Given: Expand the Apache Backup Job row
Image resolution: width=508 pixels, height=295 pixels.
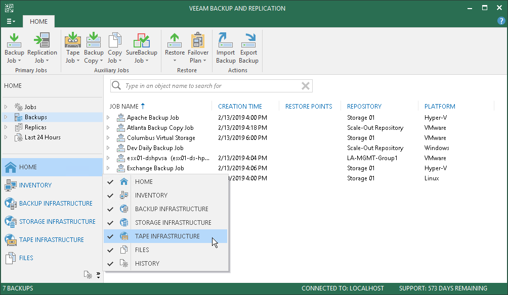Looking at the screenshot, I should coord(108,118).
